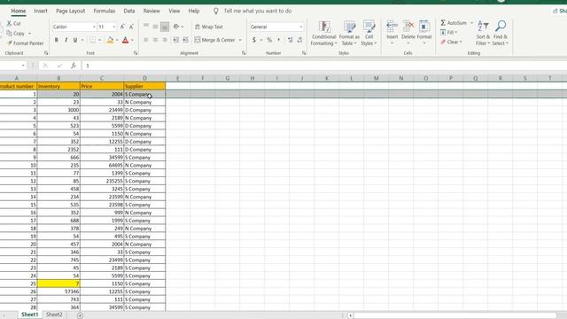Open Font group dialog launcher
The height and width of the screenshot is (319, 567).
click(x=136, y=53)
